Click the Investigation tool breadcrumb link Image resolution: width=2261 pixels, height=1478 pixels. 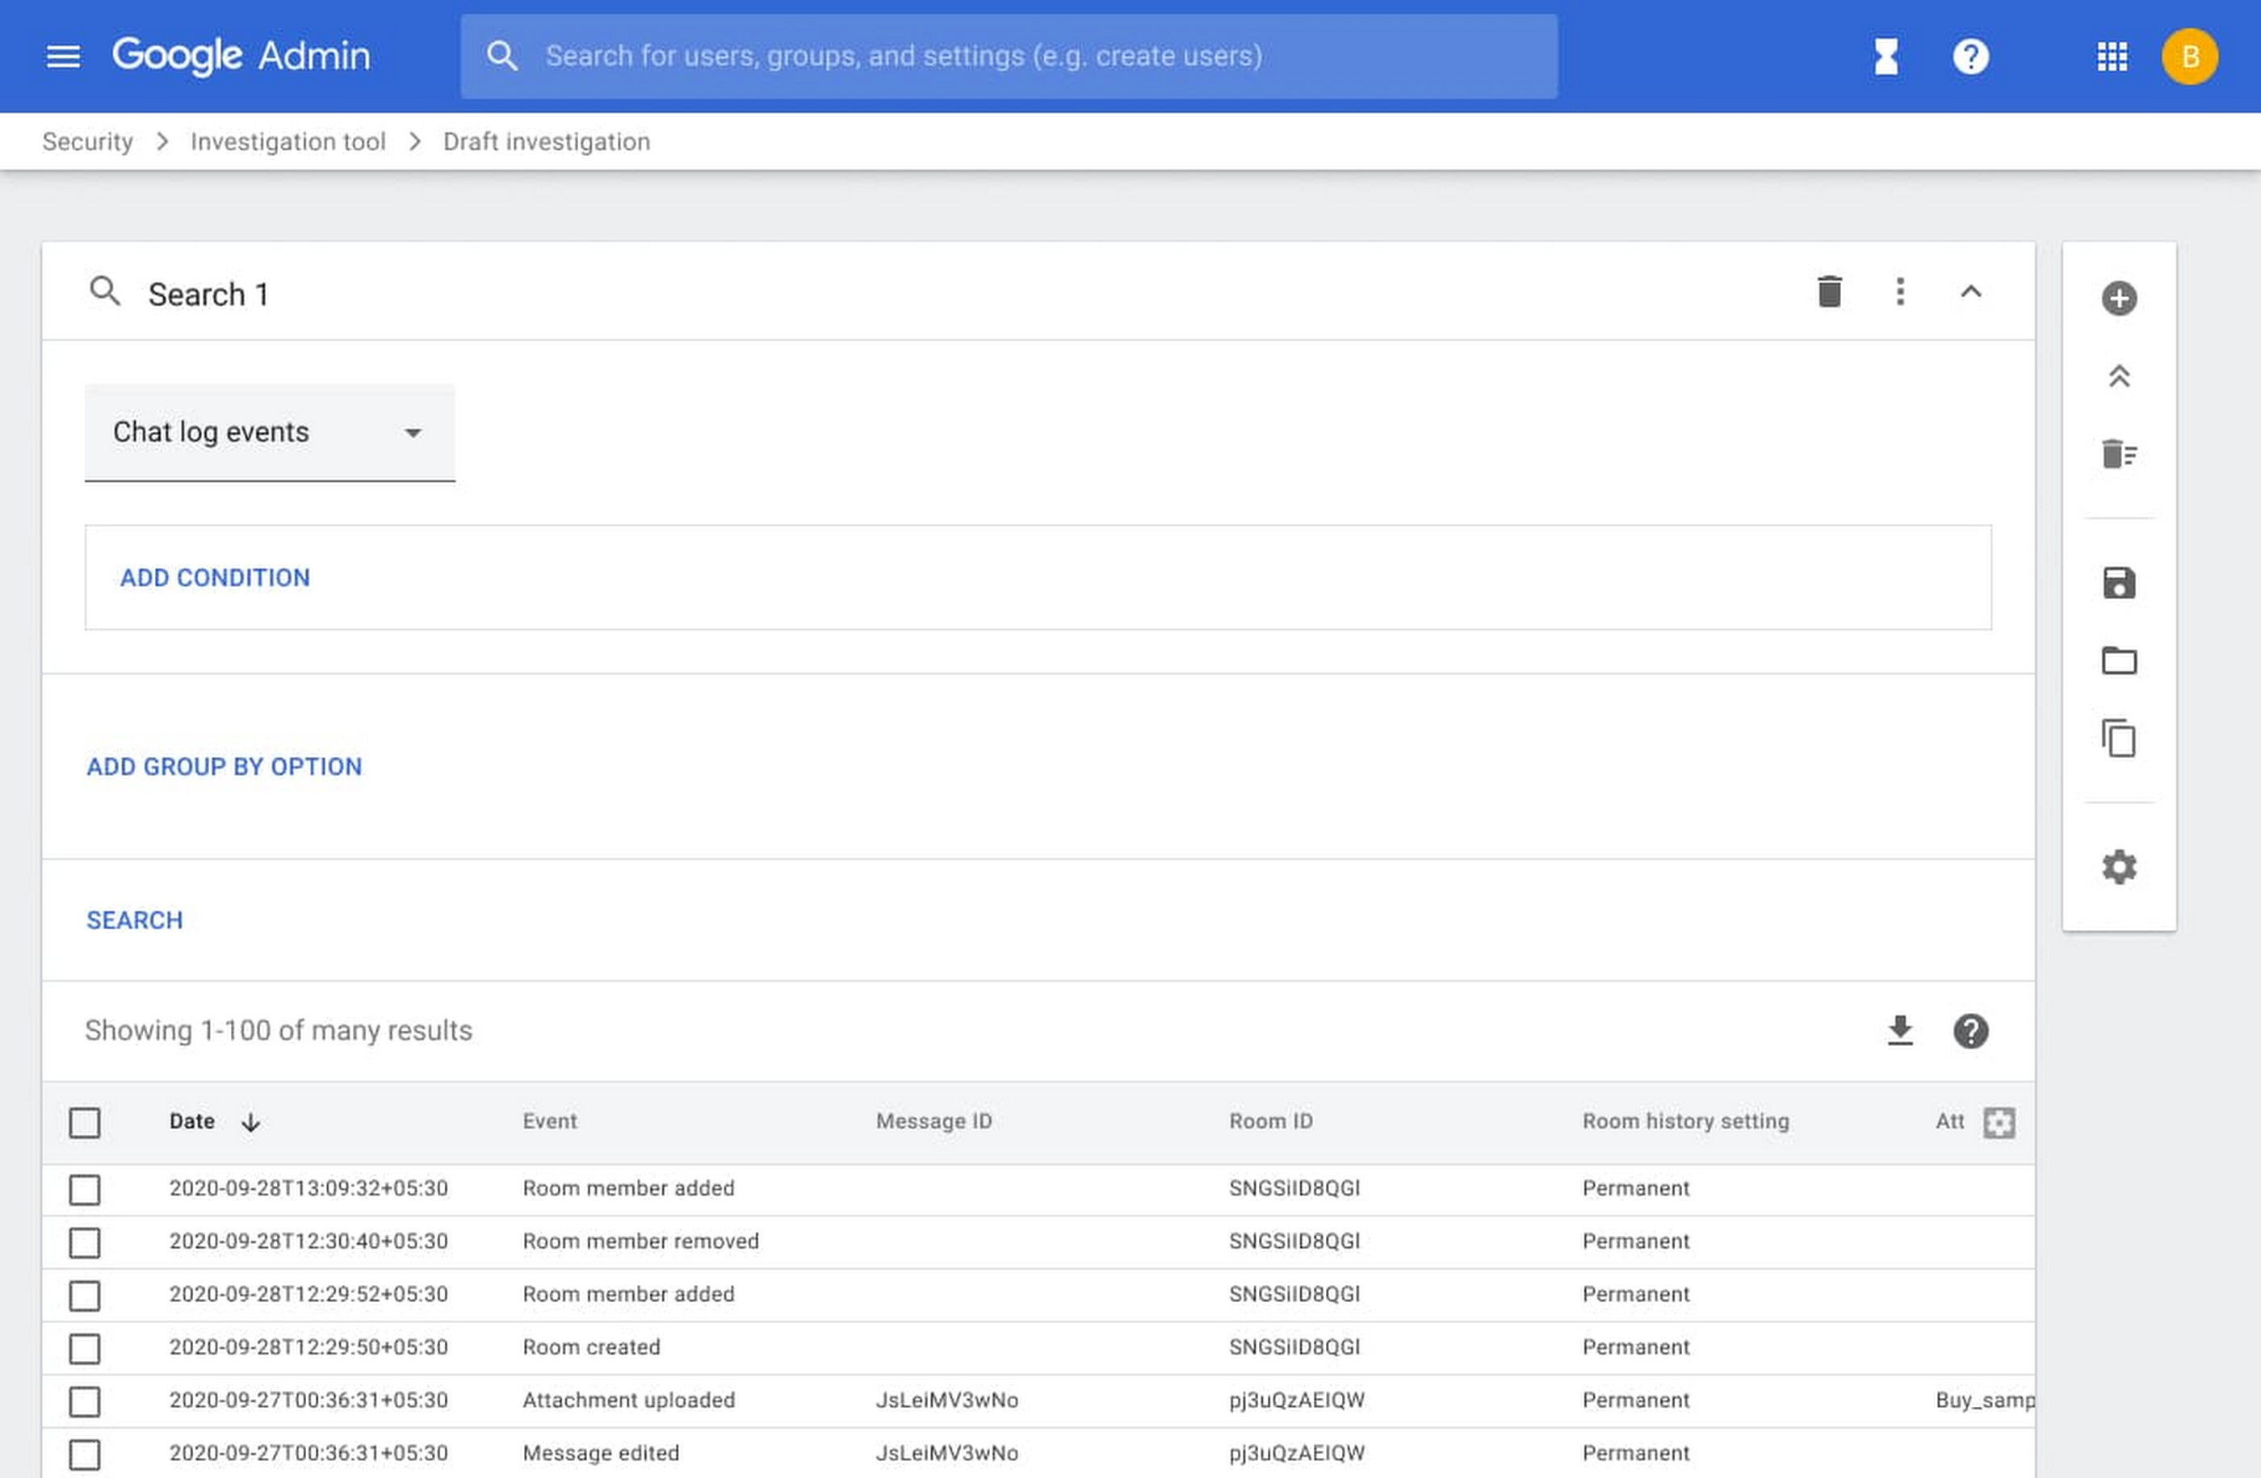[x=287, y=142]
